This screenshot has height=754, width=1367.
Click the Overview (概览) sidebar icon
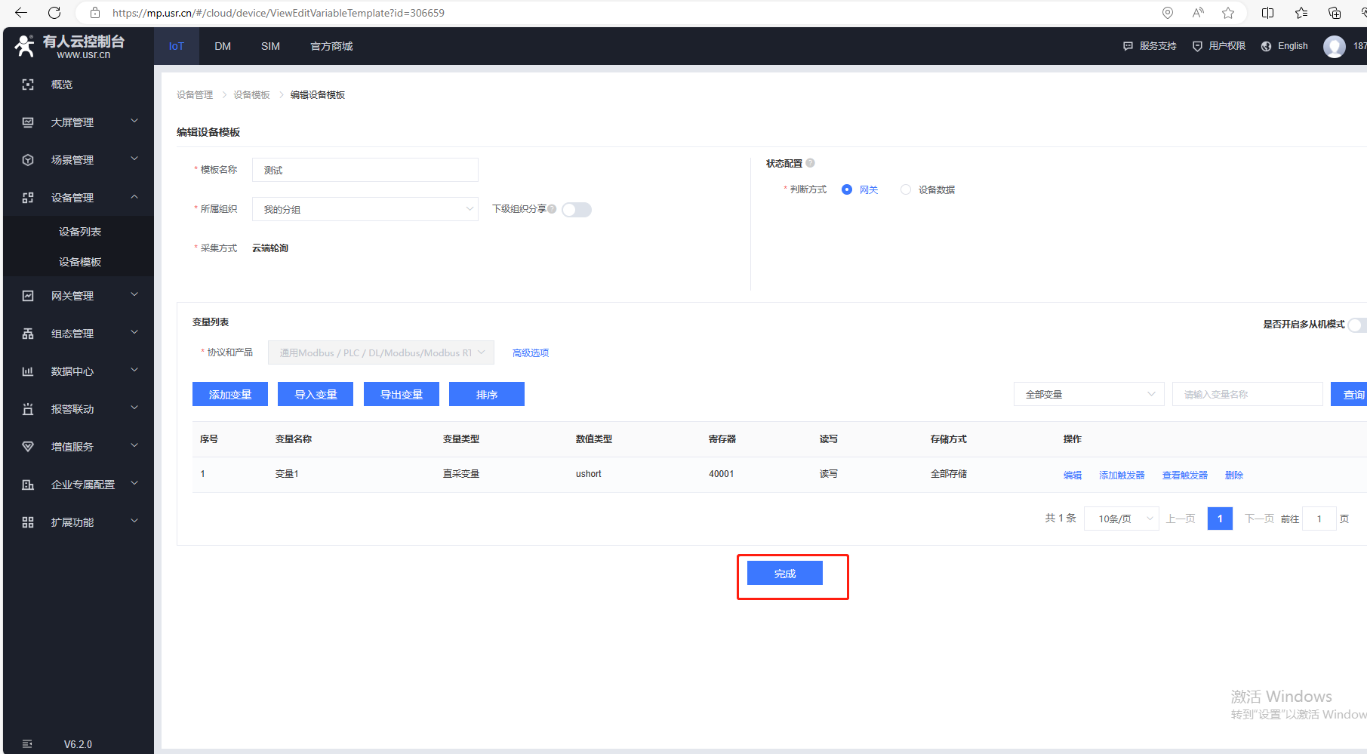[x=28, y=85]
